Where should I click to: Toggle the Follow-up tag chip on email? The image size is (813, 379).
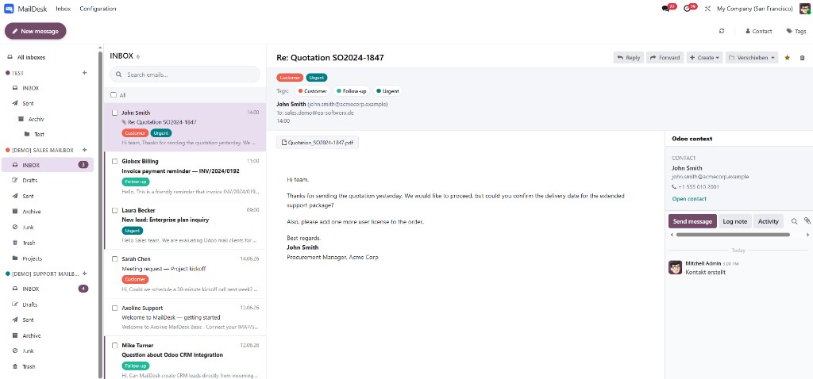point(352,91)
